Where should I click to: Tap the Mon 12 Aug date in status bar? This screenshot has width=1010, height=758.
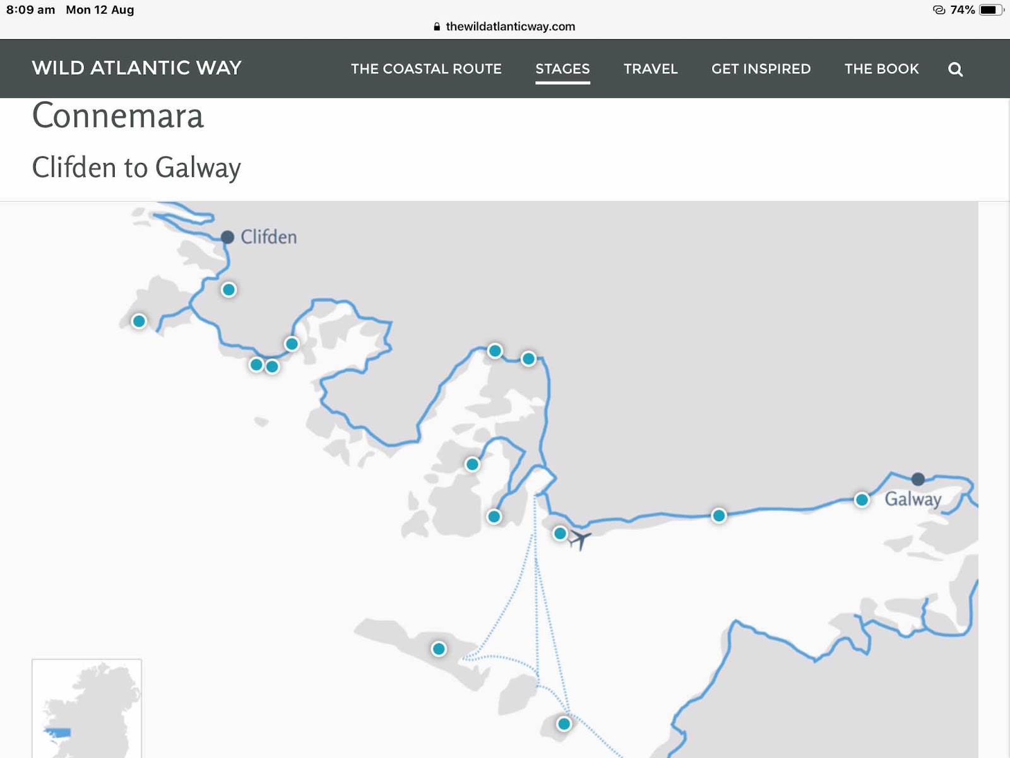[x=100, y=10]
